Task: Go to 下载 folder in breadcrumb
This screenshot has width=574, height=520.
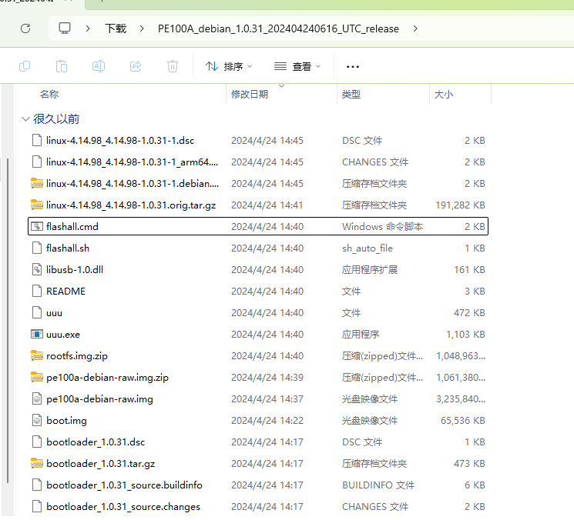Action: point(116,28)
